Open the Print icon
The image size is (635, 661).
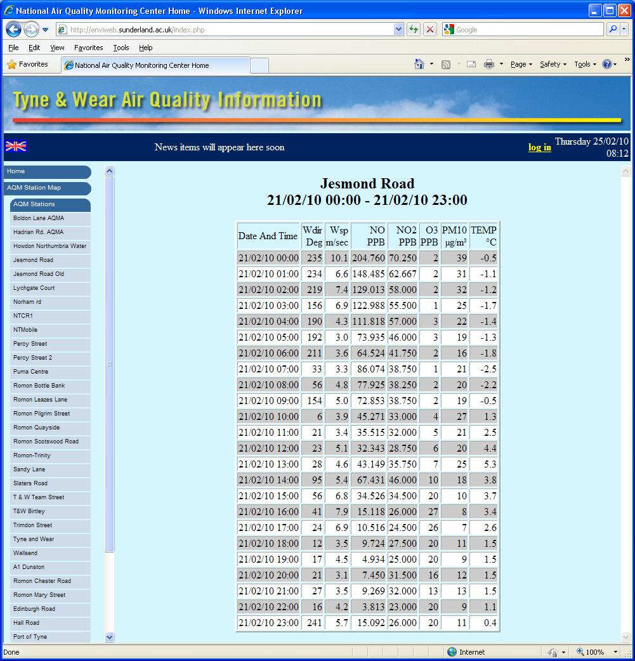(x=489, y=64)
